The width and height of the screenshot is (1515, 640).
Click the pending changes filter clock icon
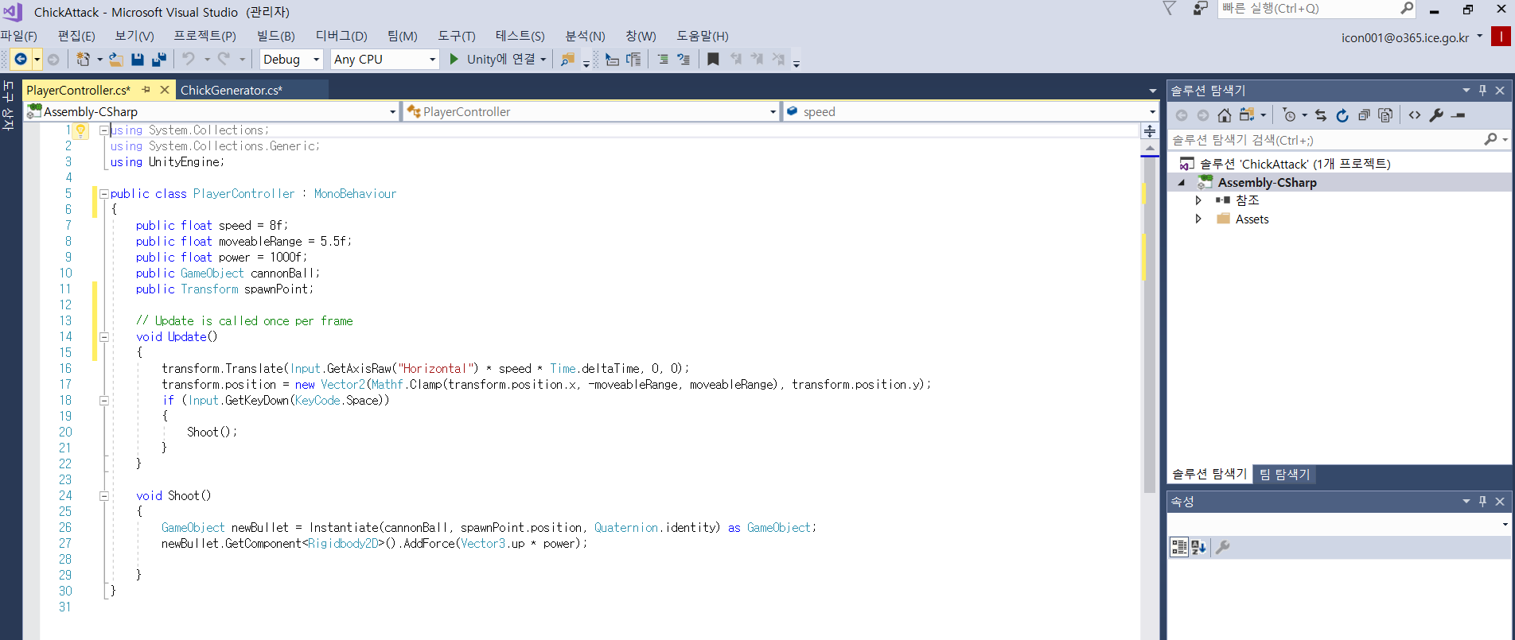[x=1289, y=115]
